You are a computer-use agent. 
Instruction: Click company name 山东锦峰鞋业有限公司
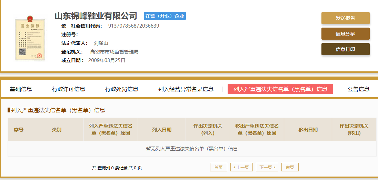pos(96,16)
